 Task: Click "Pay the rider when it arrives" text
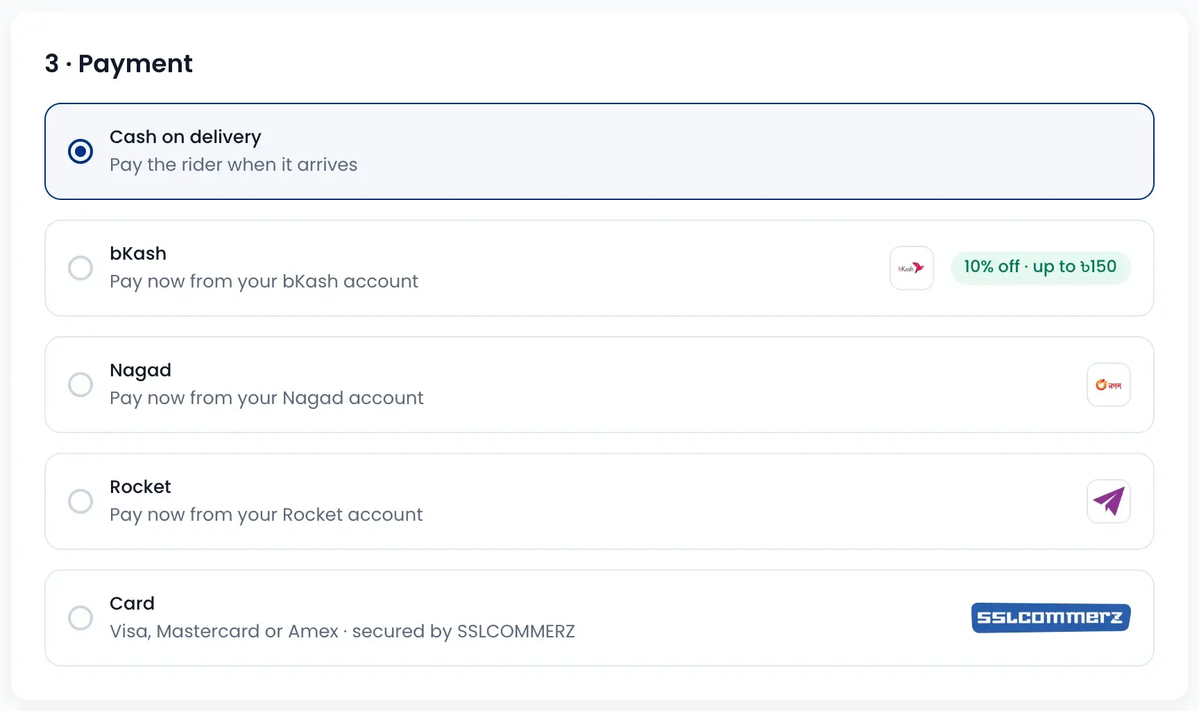coord(233,165)
